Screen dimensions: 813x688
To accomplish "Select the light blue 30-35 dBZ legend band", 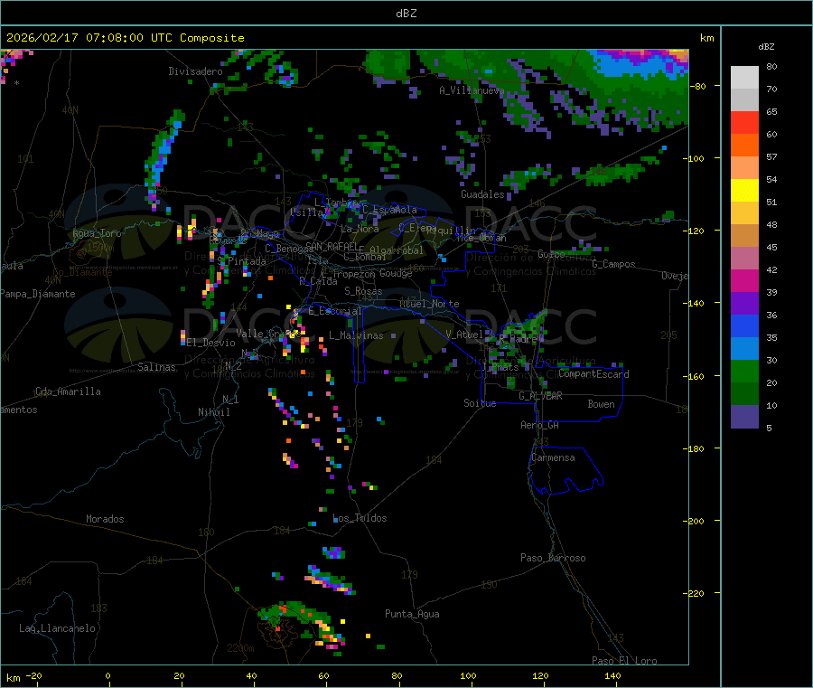I will 744,349.
